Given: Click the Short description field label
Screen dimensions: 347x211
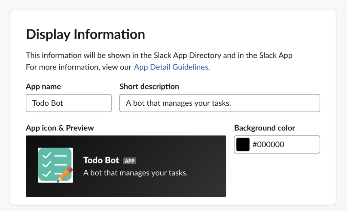Looking at the screenshot, I should [149, 86].
